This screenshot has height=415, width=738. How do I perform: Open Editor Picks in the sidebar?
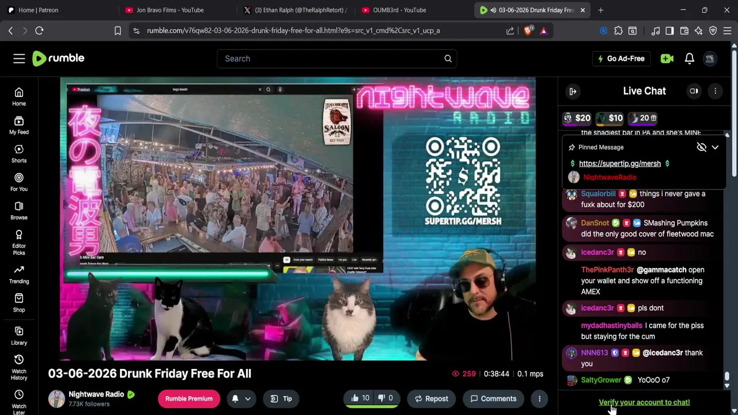click(19, 242)
